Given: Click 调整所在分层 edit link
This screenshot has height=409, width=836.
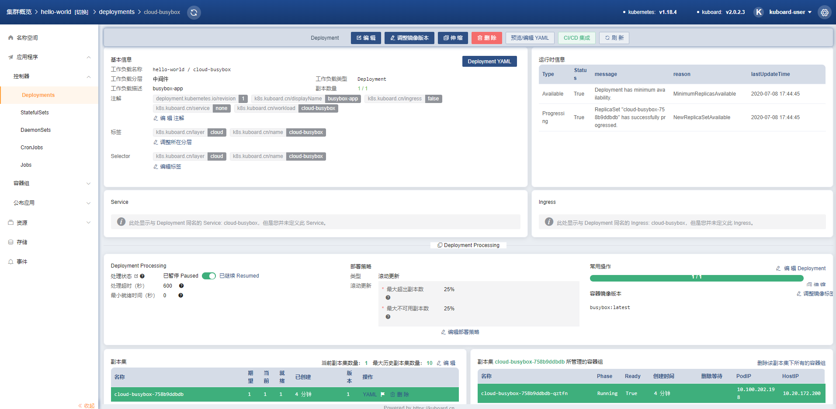Looking at the screenshot, I should [x=172, y=142].
